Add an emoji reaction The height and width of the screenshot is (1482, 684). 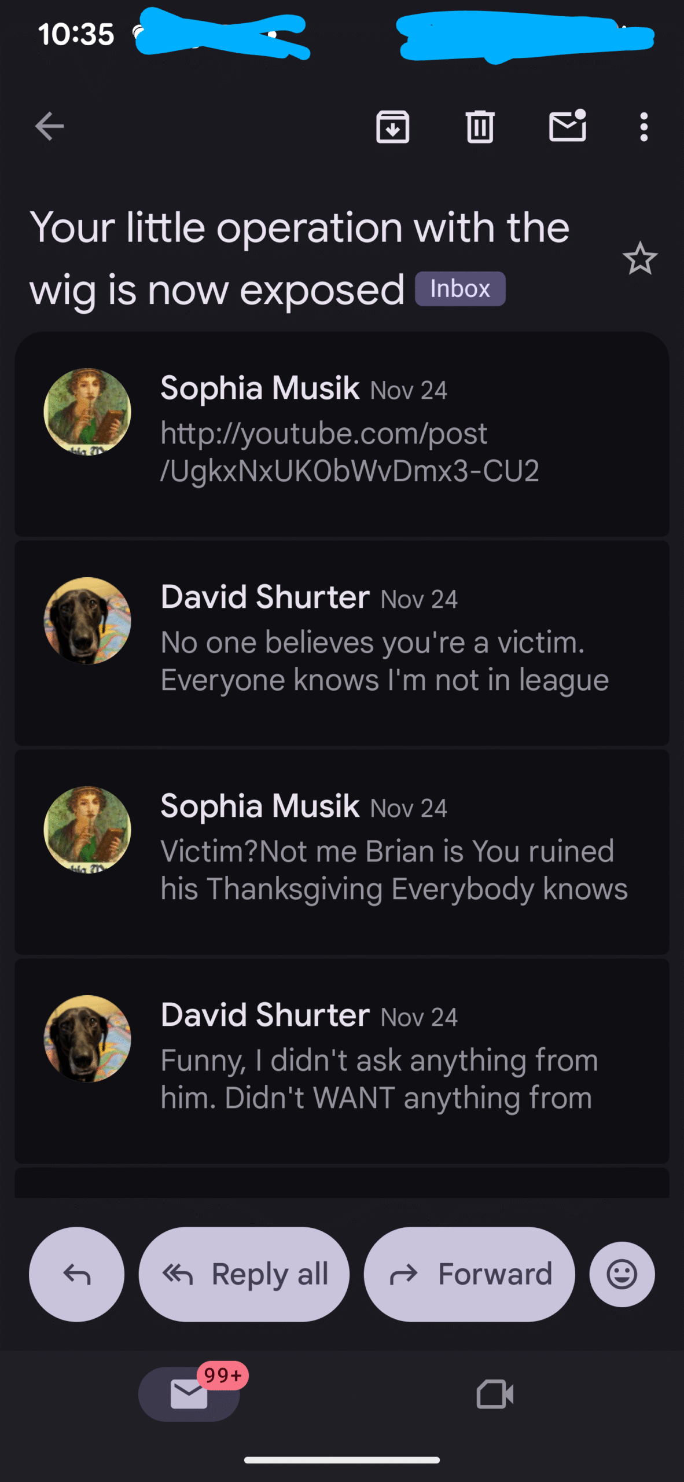(x=622, y=1274)
